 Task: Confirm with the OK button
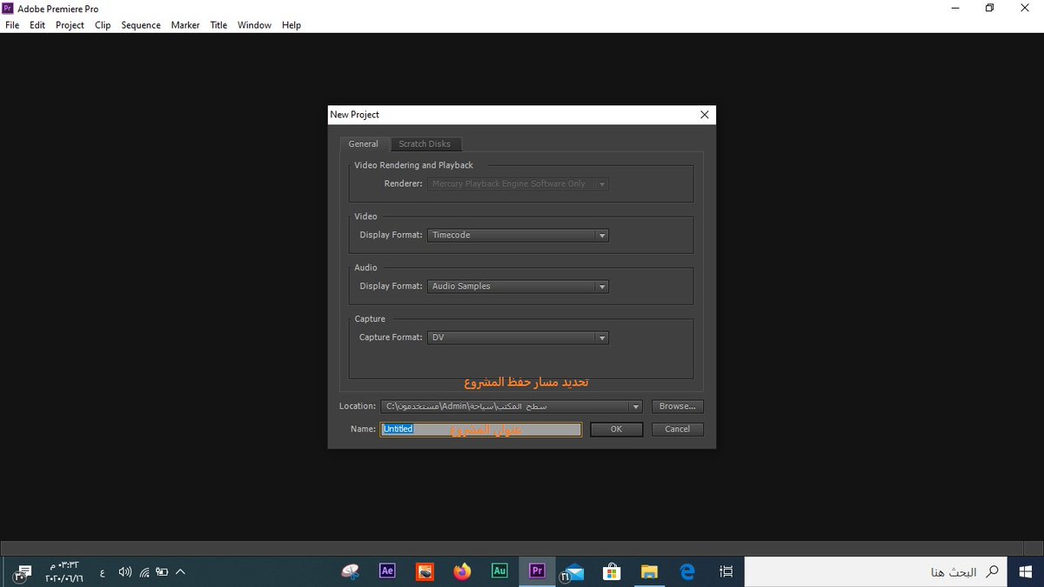616,430
